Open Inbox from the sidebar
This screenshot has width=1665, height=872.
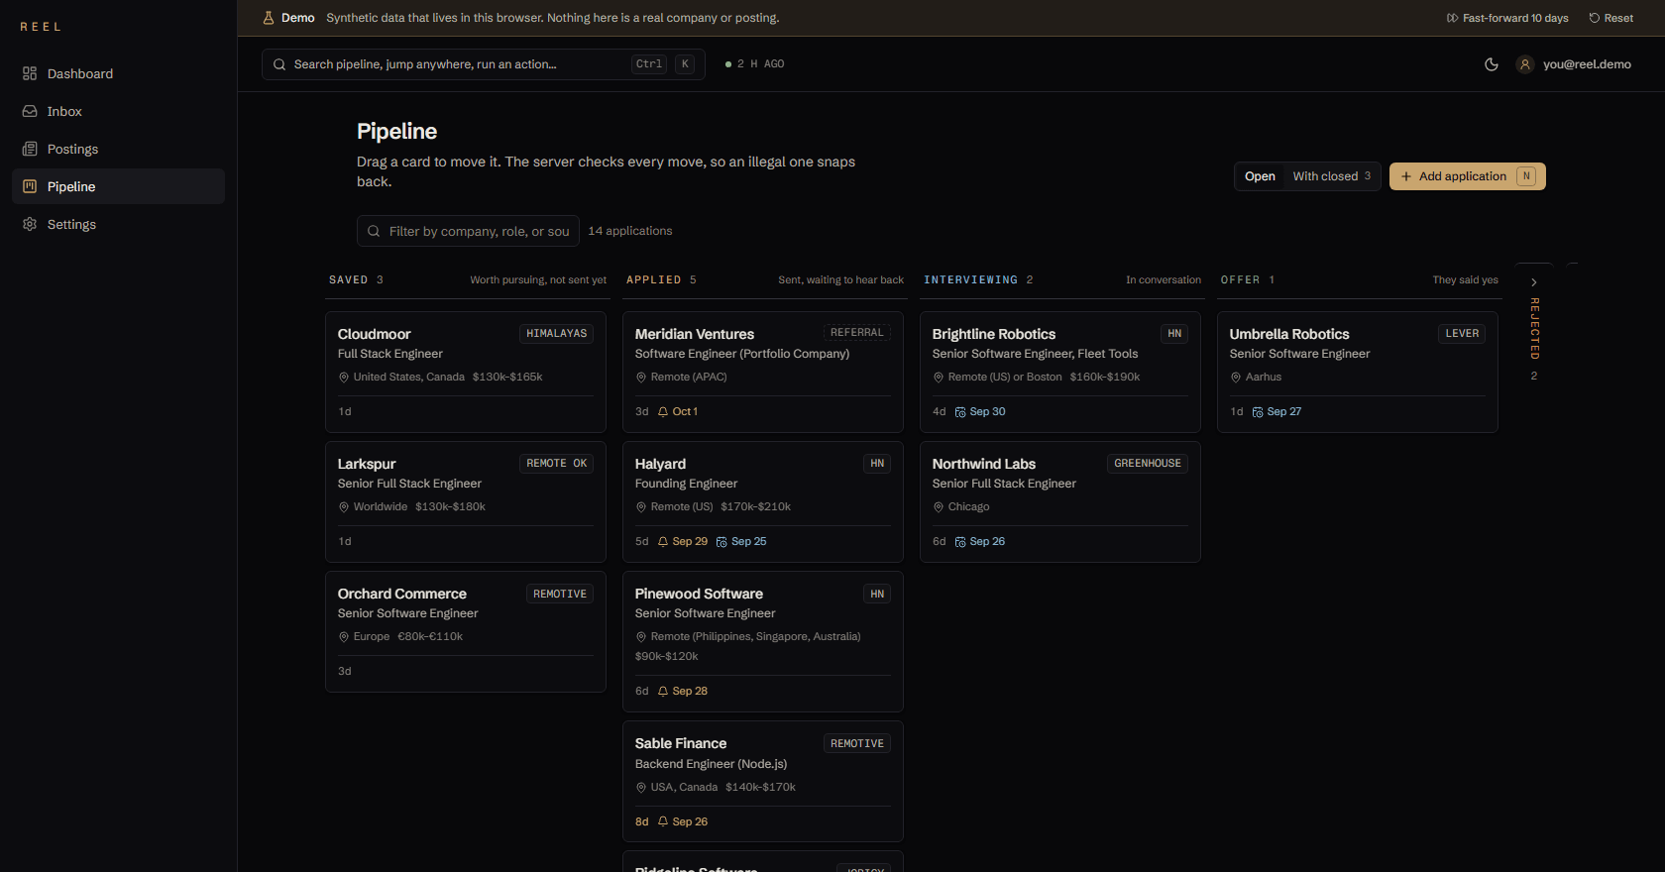(x=119, y=111)
